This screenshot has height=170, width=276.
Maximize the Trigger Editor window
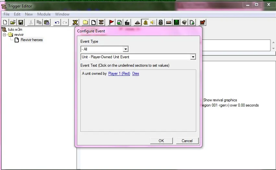pyautogui.click(x=257, y=5)
